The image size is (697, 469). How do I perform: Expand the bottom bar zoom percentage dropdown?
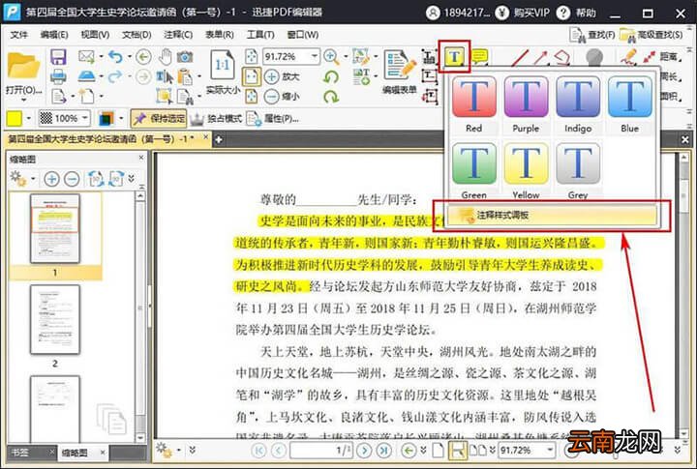pyautogui.click(x=550, y=451)
